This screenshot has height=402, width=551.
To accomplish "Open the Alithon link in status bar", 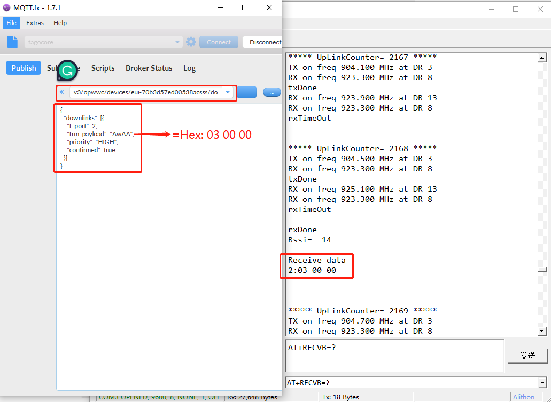I will point(524,397).
